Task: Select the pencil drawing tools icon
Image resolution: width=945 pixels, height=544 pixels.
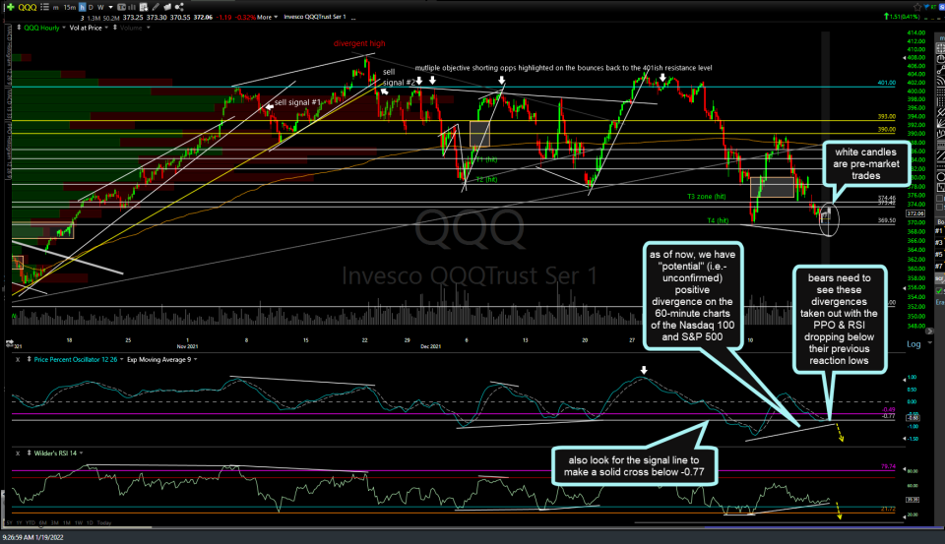Action: tap(156, 7)
